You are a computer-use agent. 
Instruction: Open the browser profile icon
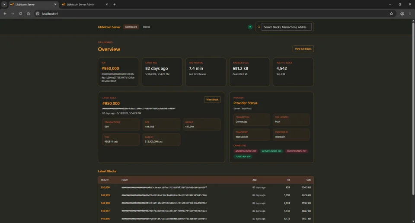[x=402, y=13]
